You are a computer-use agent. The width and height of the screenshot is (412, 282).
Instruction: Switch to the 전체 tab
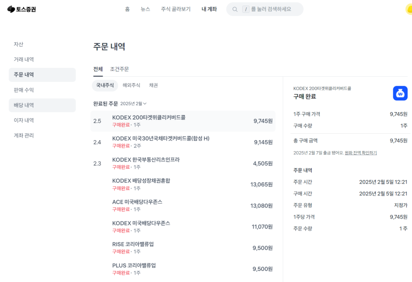click(x=98, y=69)
